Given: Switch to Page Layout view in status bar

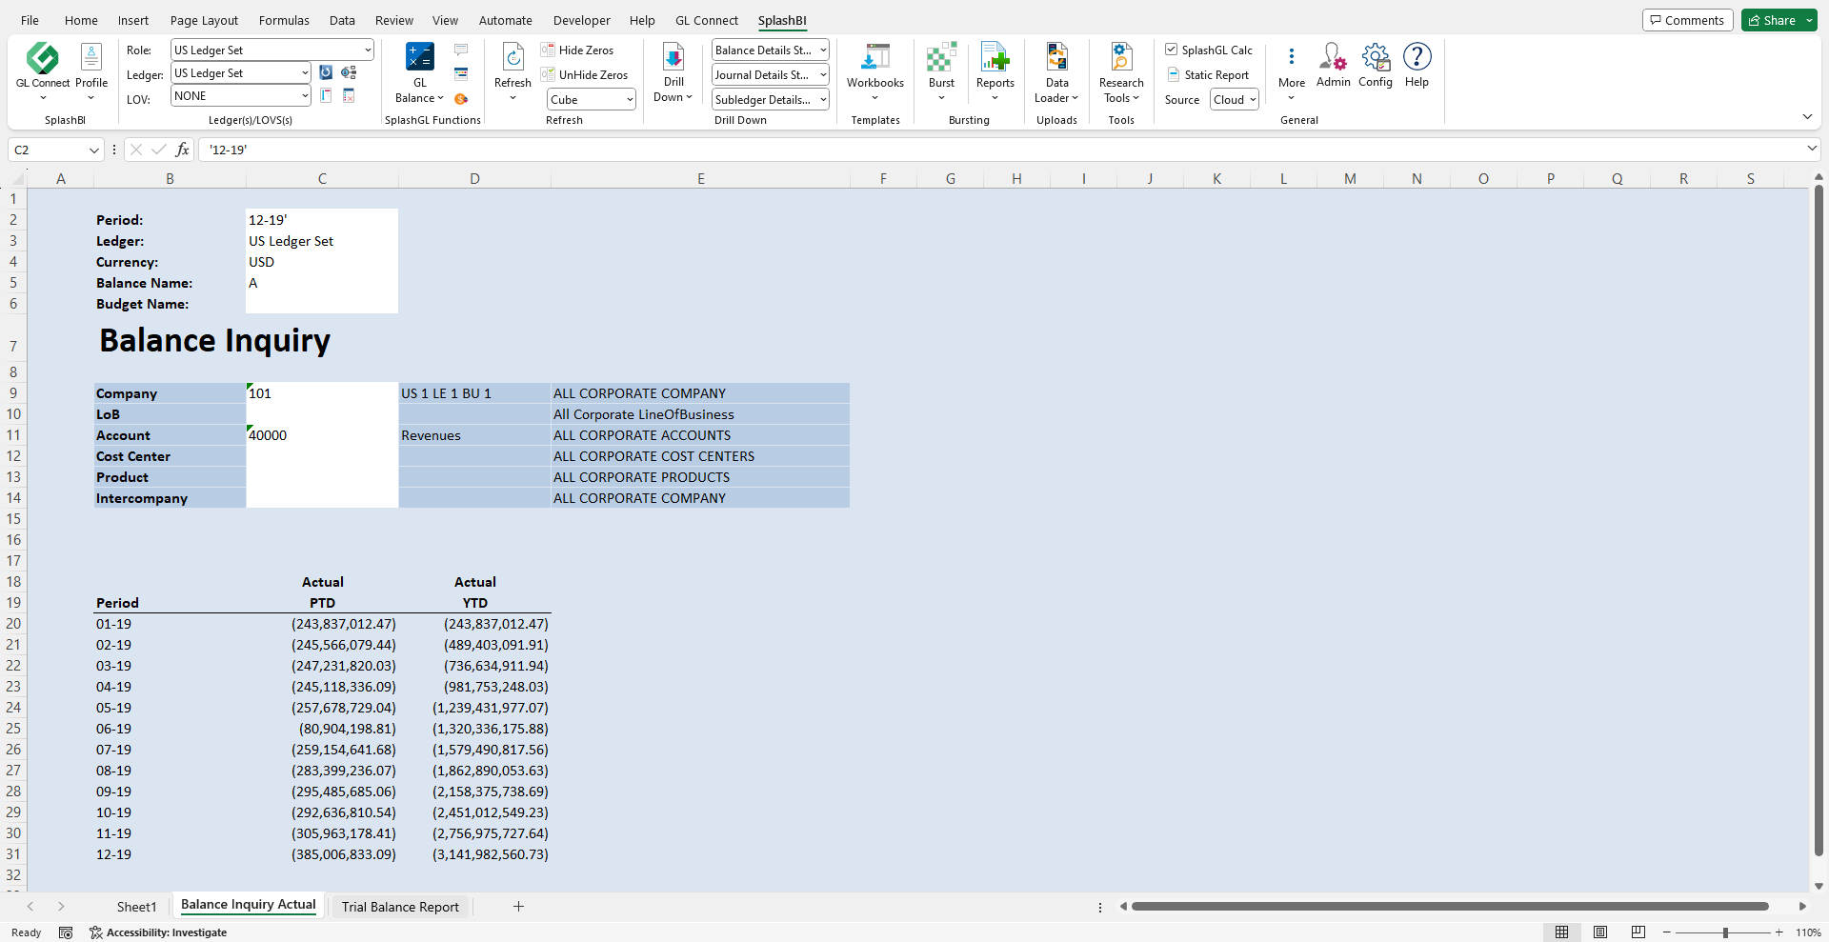Looking at the screenshot, I should pos(1600,932).
